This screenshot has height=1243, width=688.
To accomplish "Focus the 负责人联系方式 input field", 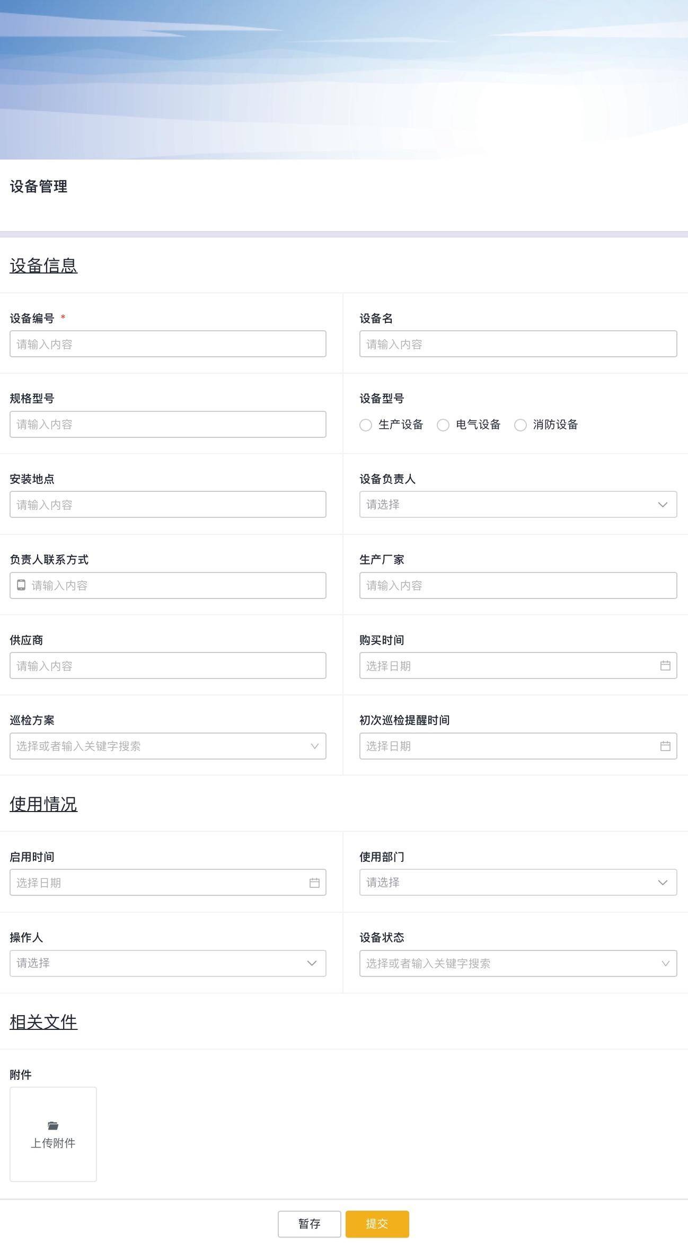I will click(167, 585).
